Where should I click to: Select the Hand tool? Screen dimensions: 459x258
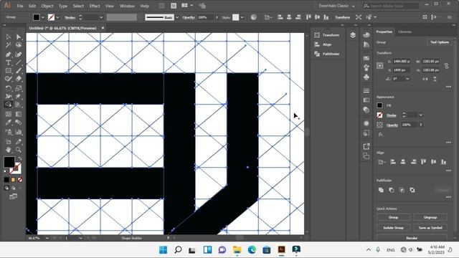click(8, 150)
